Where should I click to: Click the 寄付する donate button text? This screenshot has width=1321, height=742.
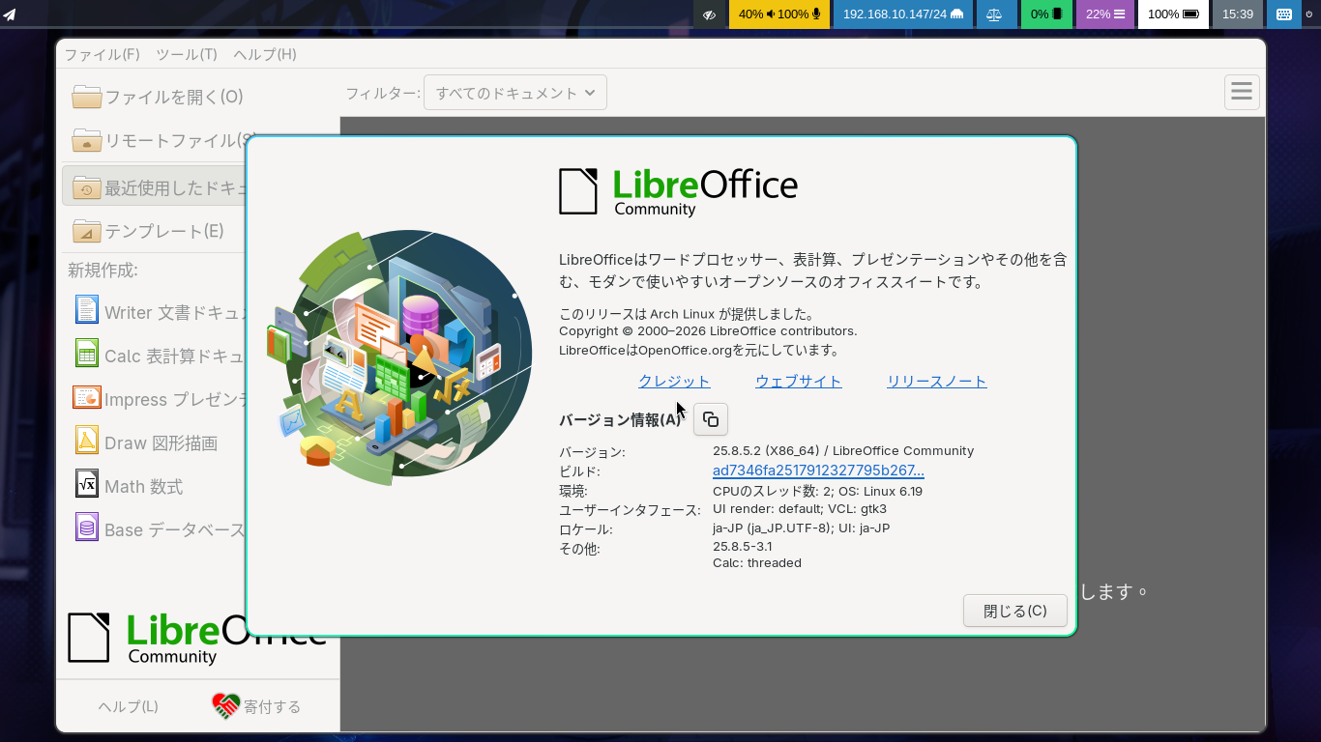tap(273, 706)
